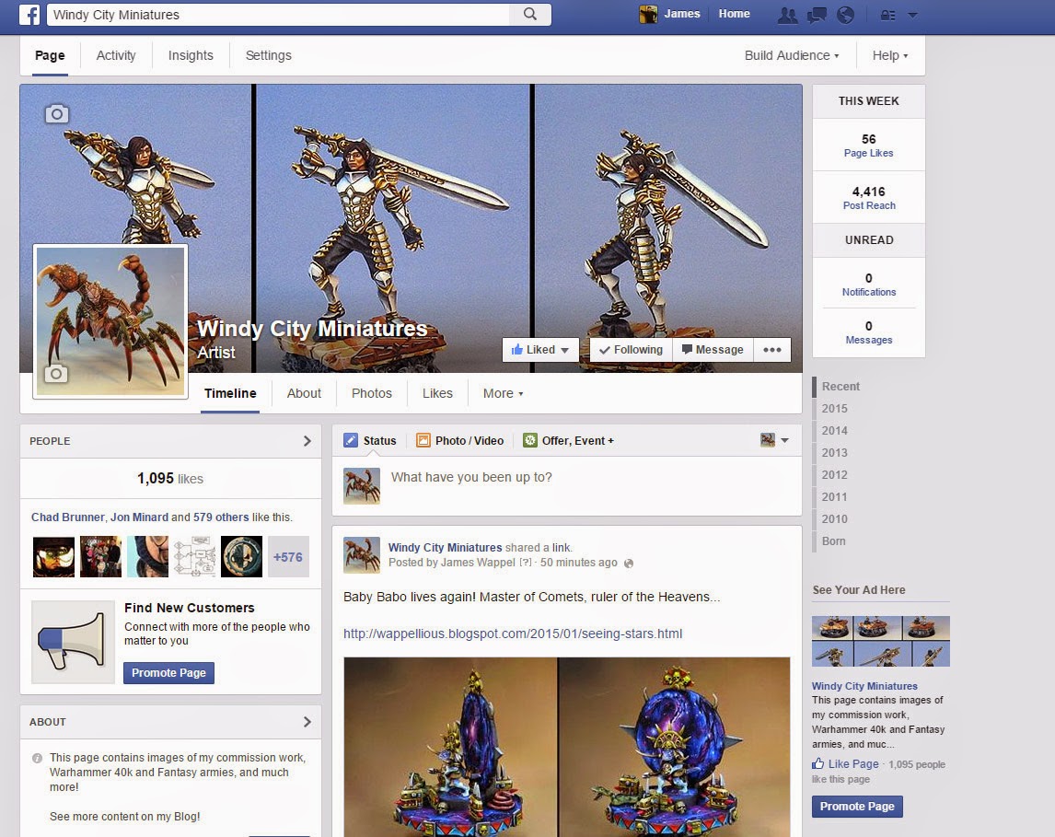The image size is (1055, 837).
Task: Click Windy City Miniatures post author link
Action: pos(445,548)
